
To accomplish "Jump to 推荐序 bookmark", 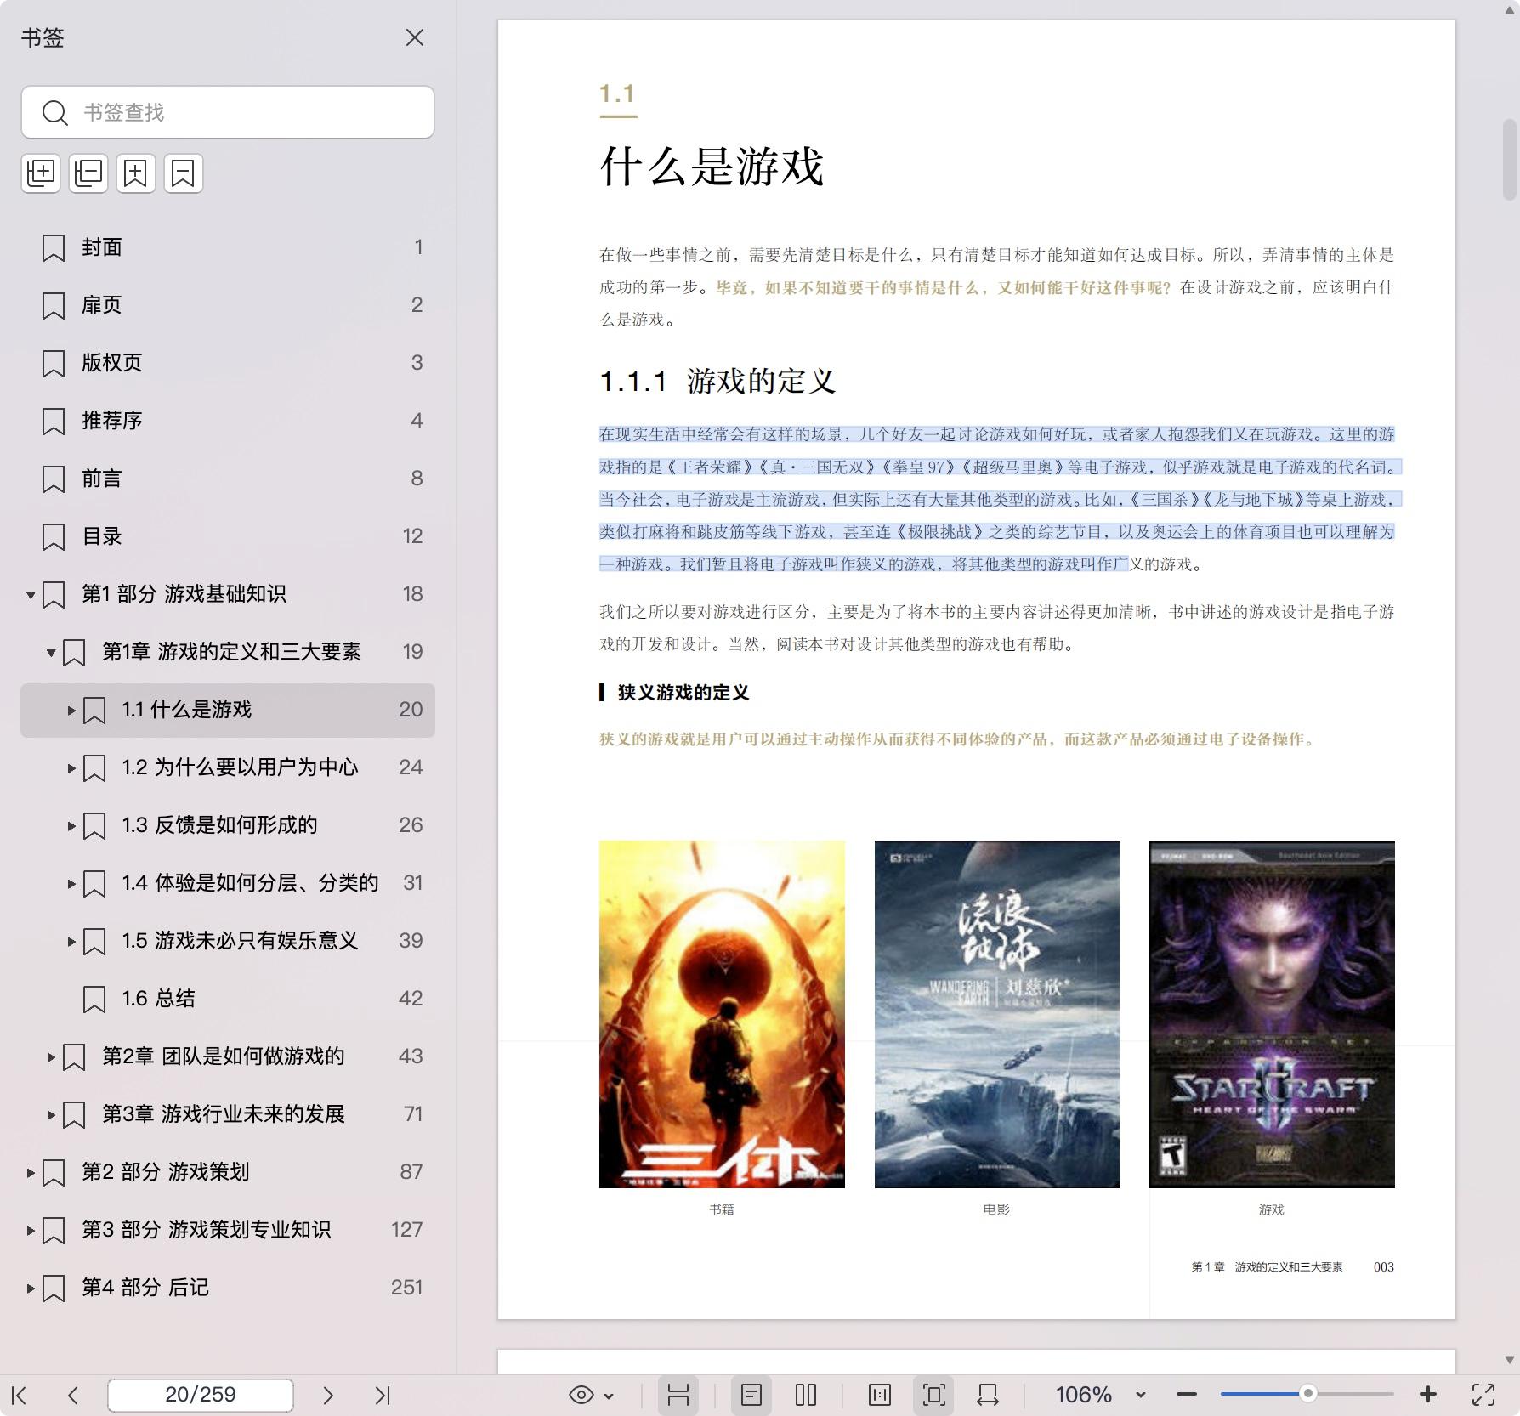I will pyautogui.click(x=228, y=421).
